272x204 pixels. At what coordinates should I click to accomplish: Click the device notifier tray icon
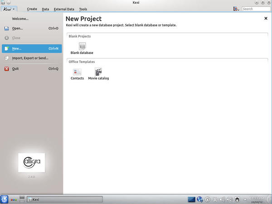coord(229,199)
